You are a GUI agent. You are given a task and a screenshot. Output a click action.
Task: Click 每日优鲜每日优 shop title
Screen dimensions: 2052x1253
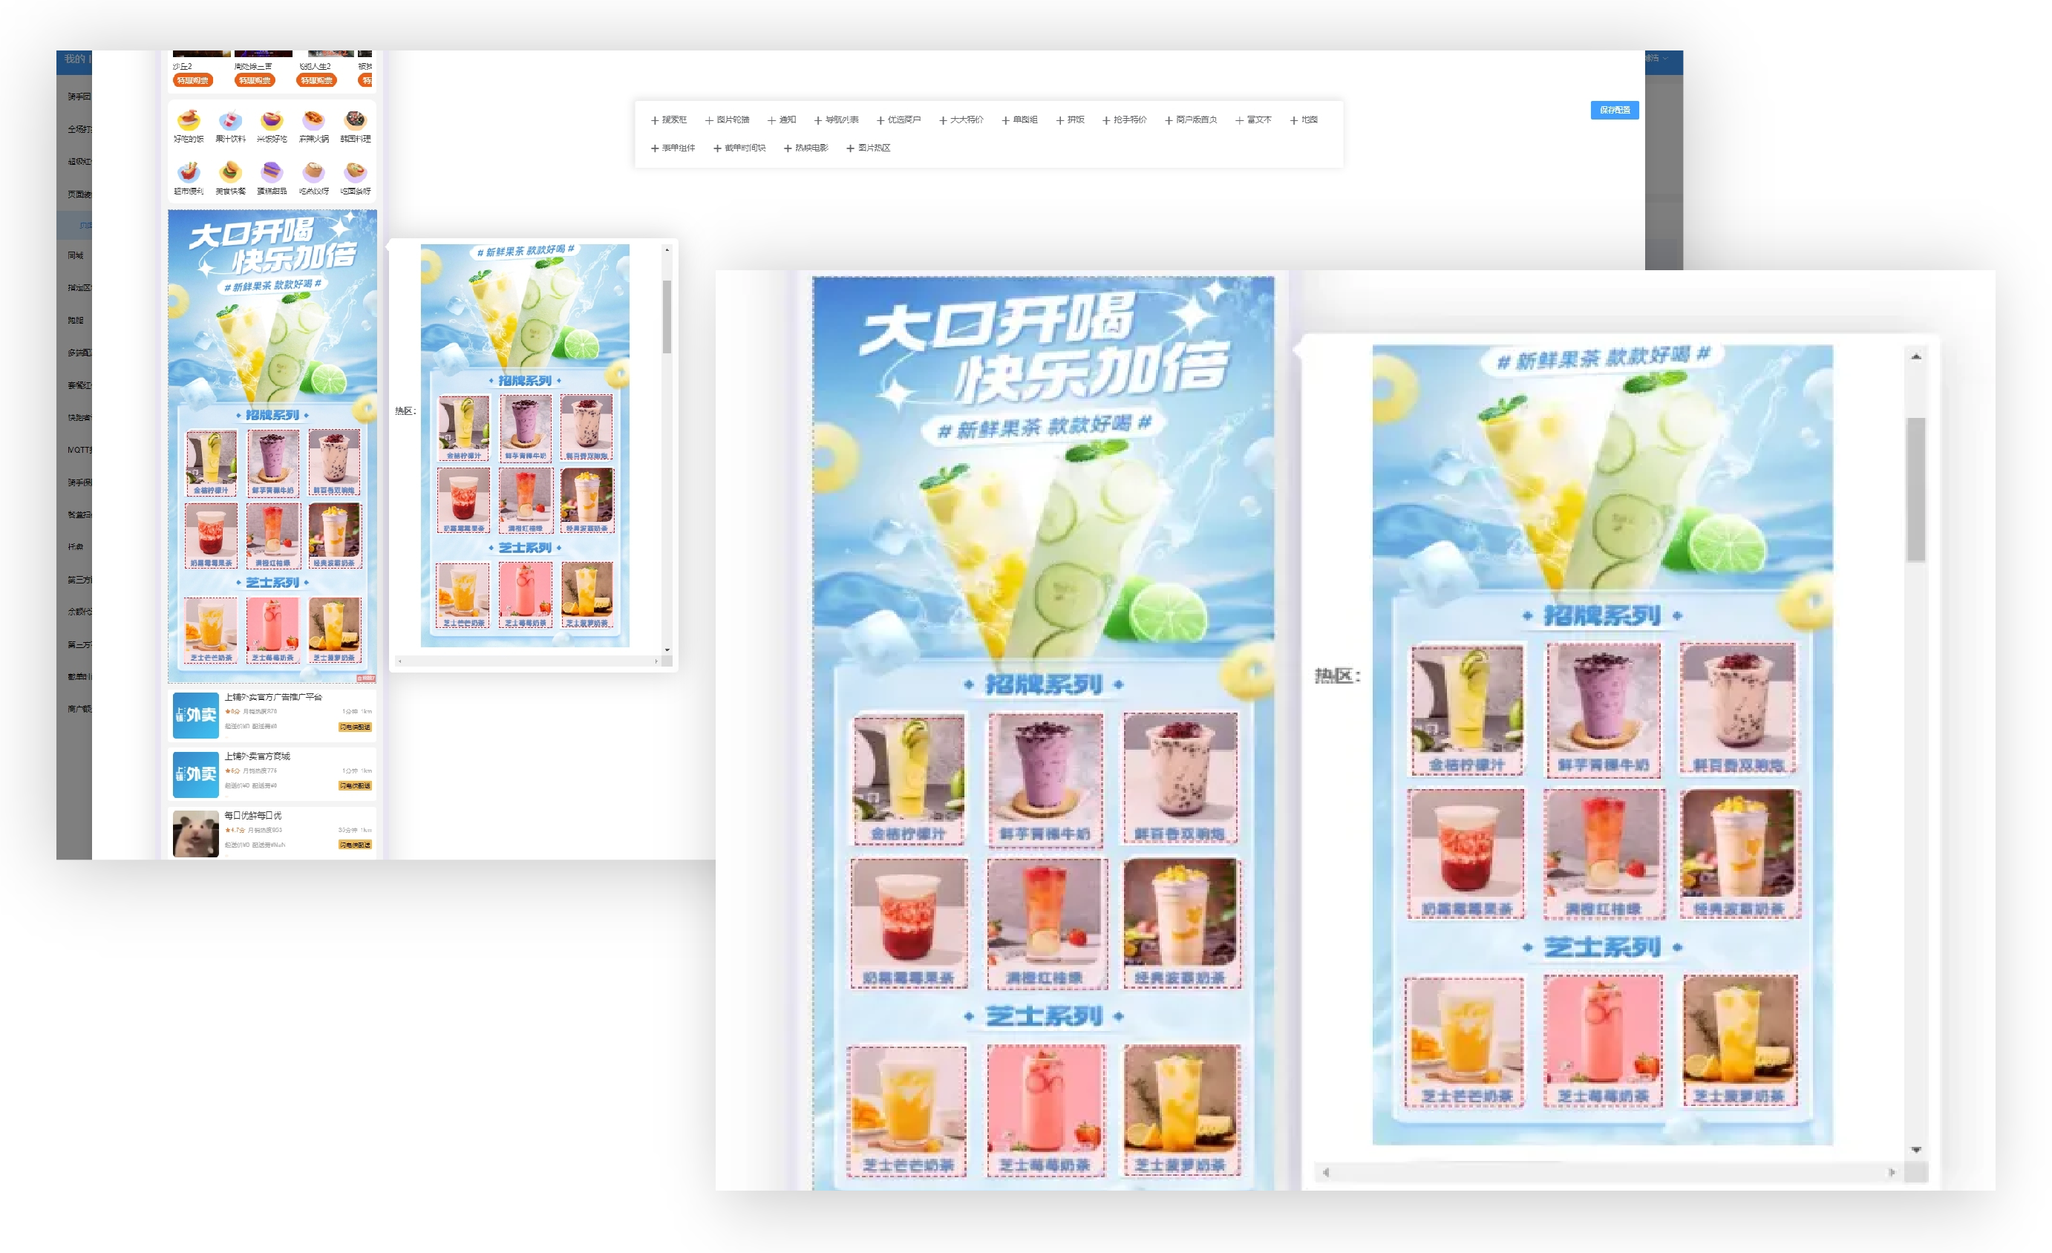pyautogui.click(x=253, y=815)
